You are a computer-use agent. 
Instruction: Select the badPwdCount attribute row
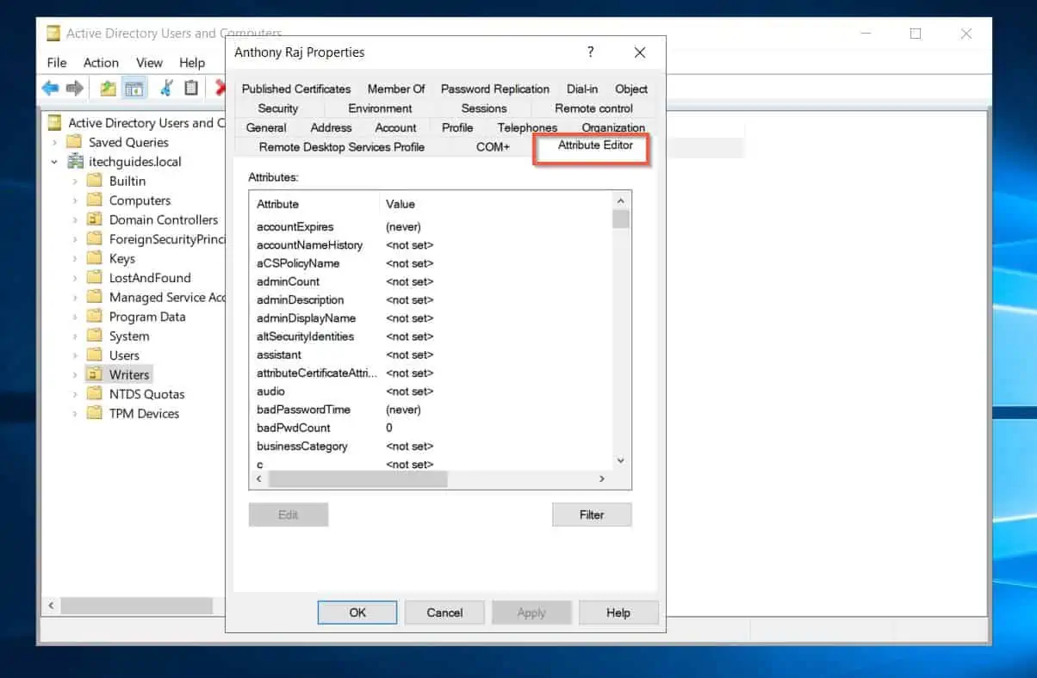pos(431,428)
